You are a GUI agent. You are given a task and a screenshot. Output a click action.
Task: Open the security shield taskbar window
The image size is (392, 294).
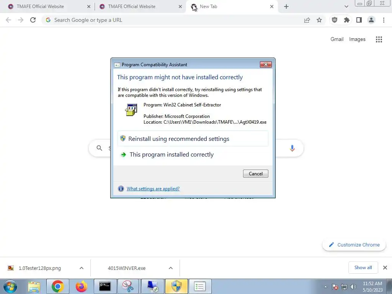(x=176, y=286)
